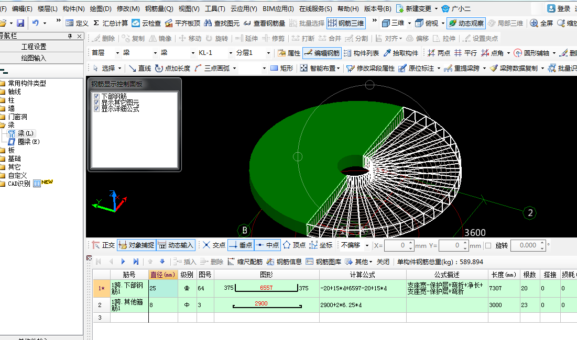Click the rotation angle input field

pyautogui.click(x=525, y=246)
